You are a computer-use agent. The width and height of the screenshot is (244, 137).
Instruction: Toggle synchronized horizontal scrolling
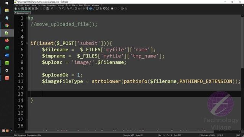[x=79, y=8]
